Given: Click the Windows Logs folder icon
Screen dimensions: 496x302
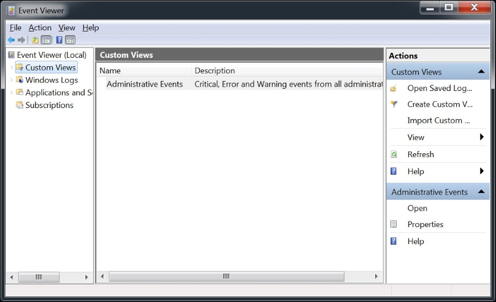Looking at the screenshot, I should [x=20, y=79].
